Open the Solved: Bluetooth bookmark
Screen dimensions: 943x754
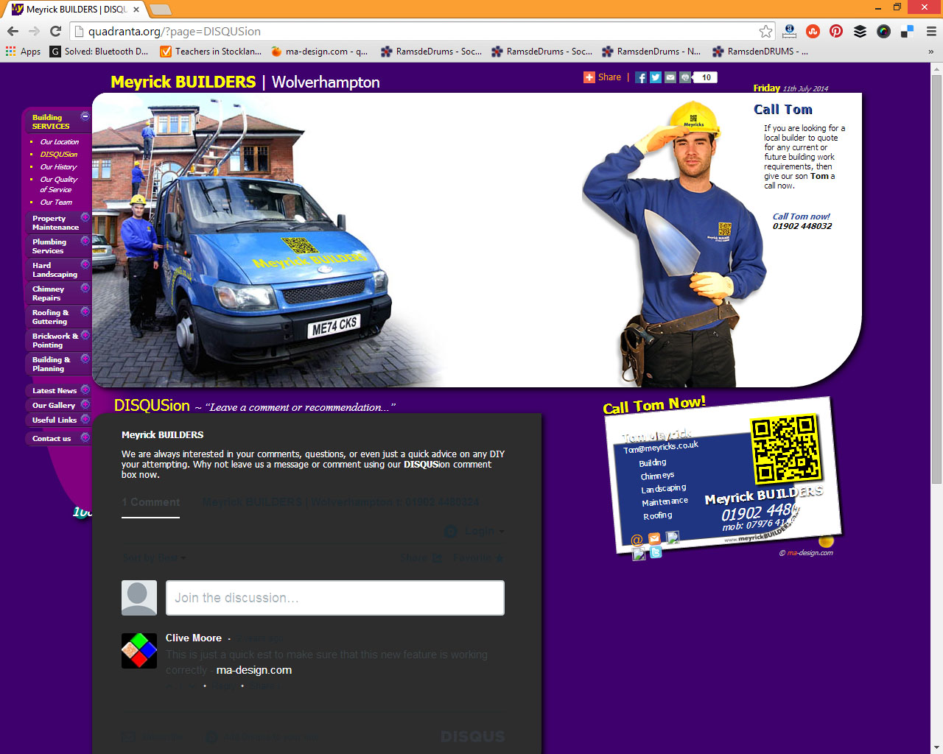(99, 52)
